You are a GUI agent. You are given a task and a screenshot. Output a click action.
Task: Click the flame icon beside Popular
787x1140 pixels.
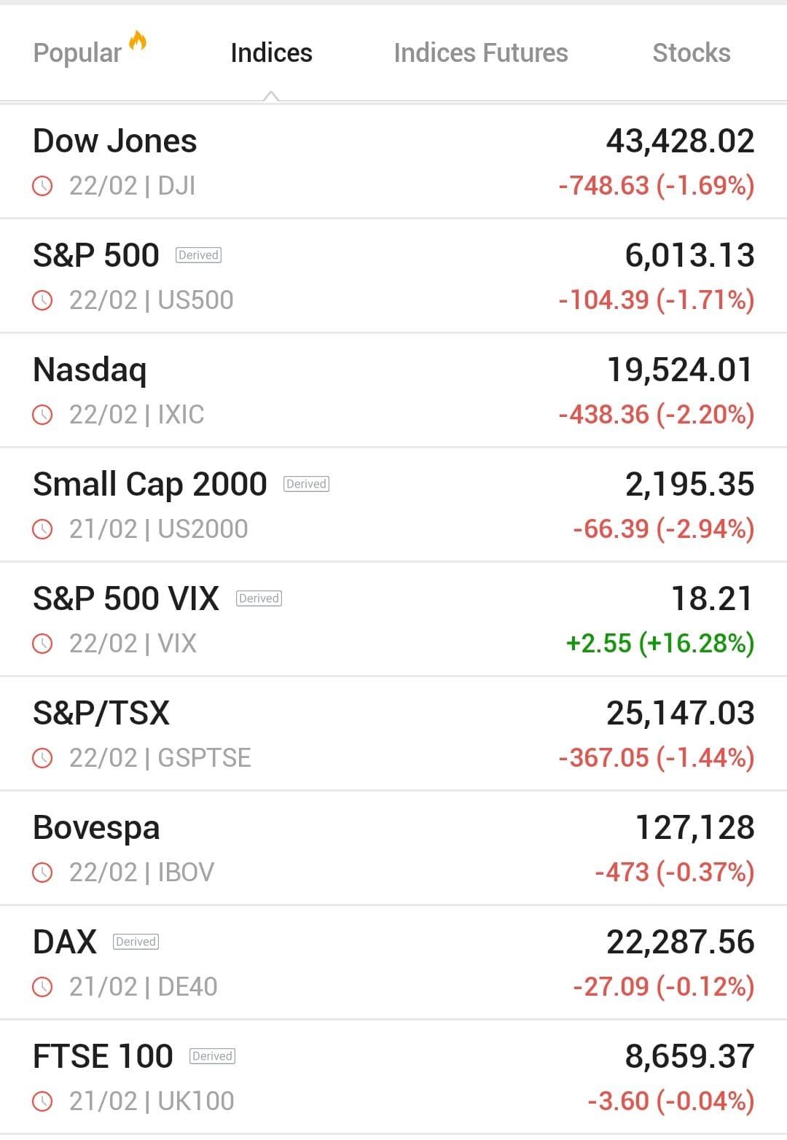[x=138, y=41]
